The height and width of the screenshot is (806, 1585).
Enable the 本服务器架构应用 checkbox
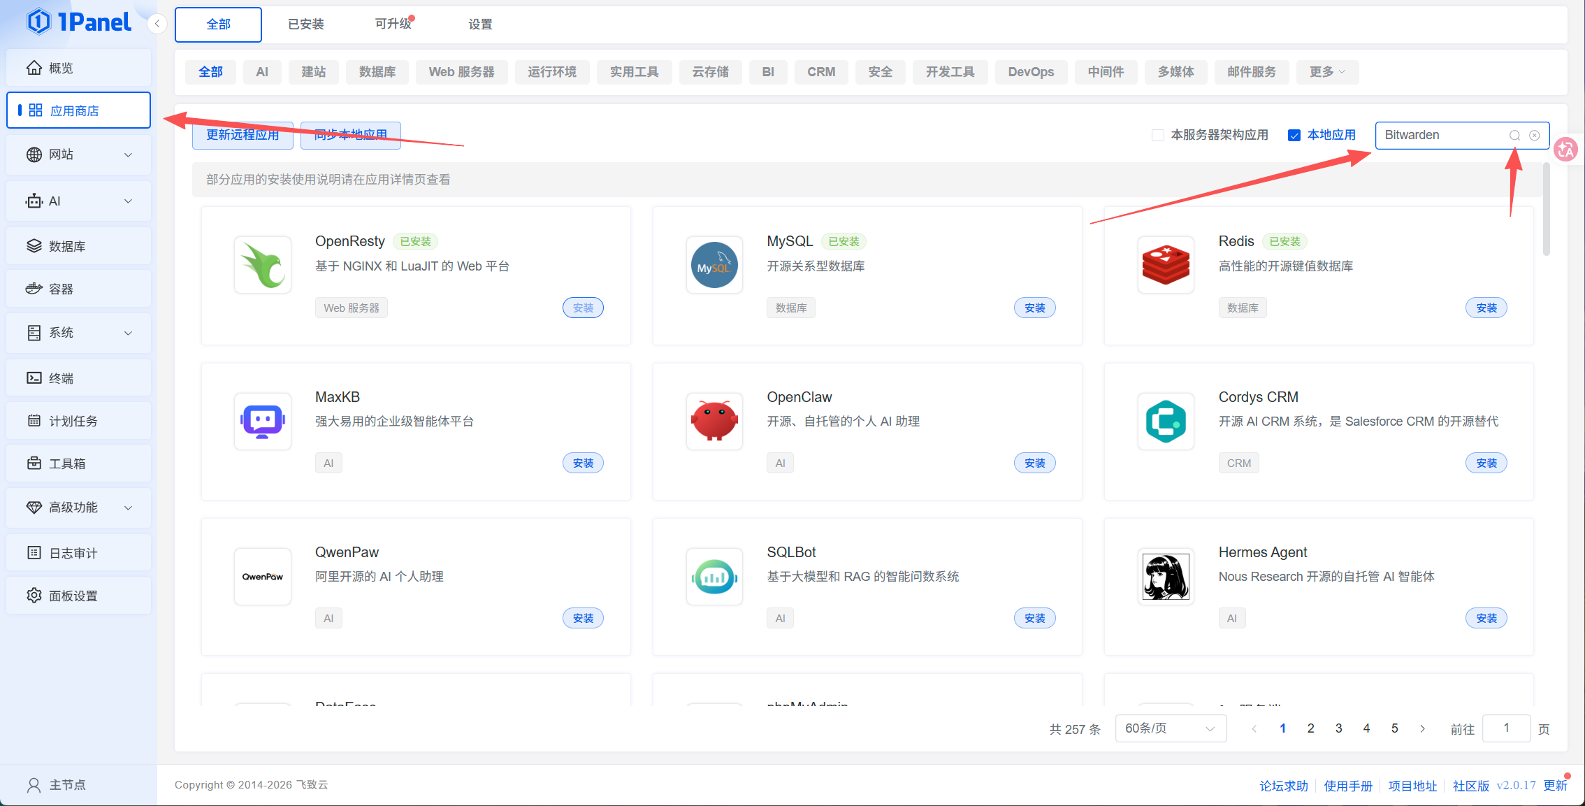click(x=1158, y=135)
